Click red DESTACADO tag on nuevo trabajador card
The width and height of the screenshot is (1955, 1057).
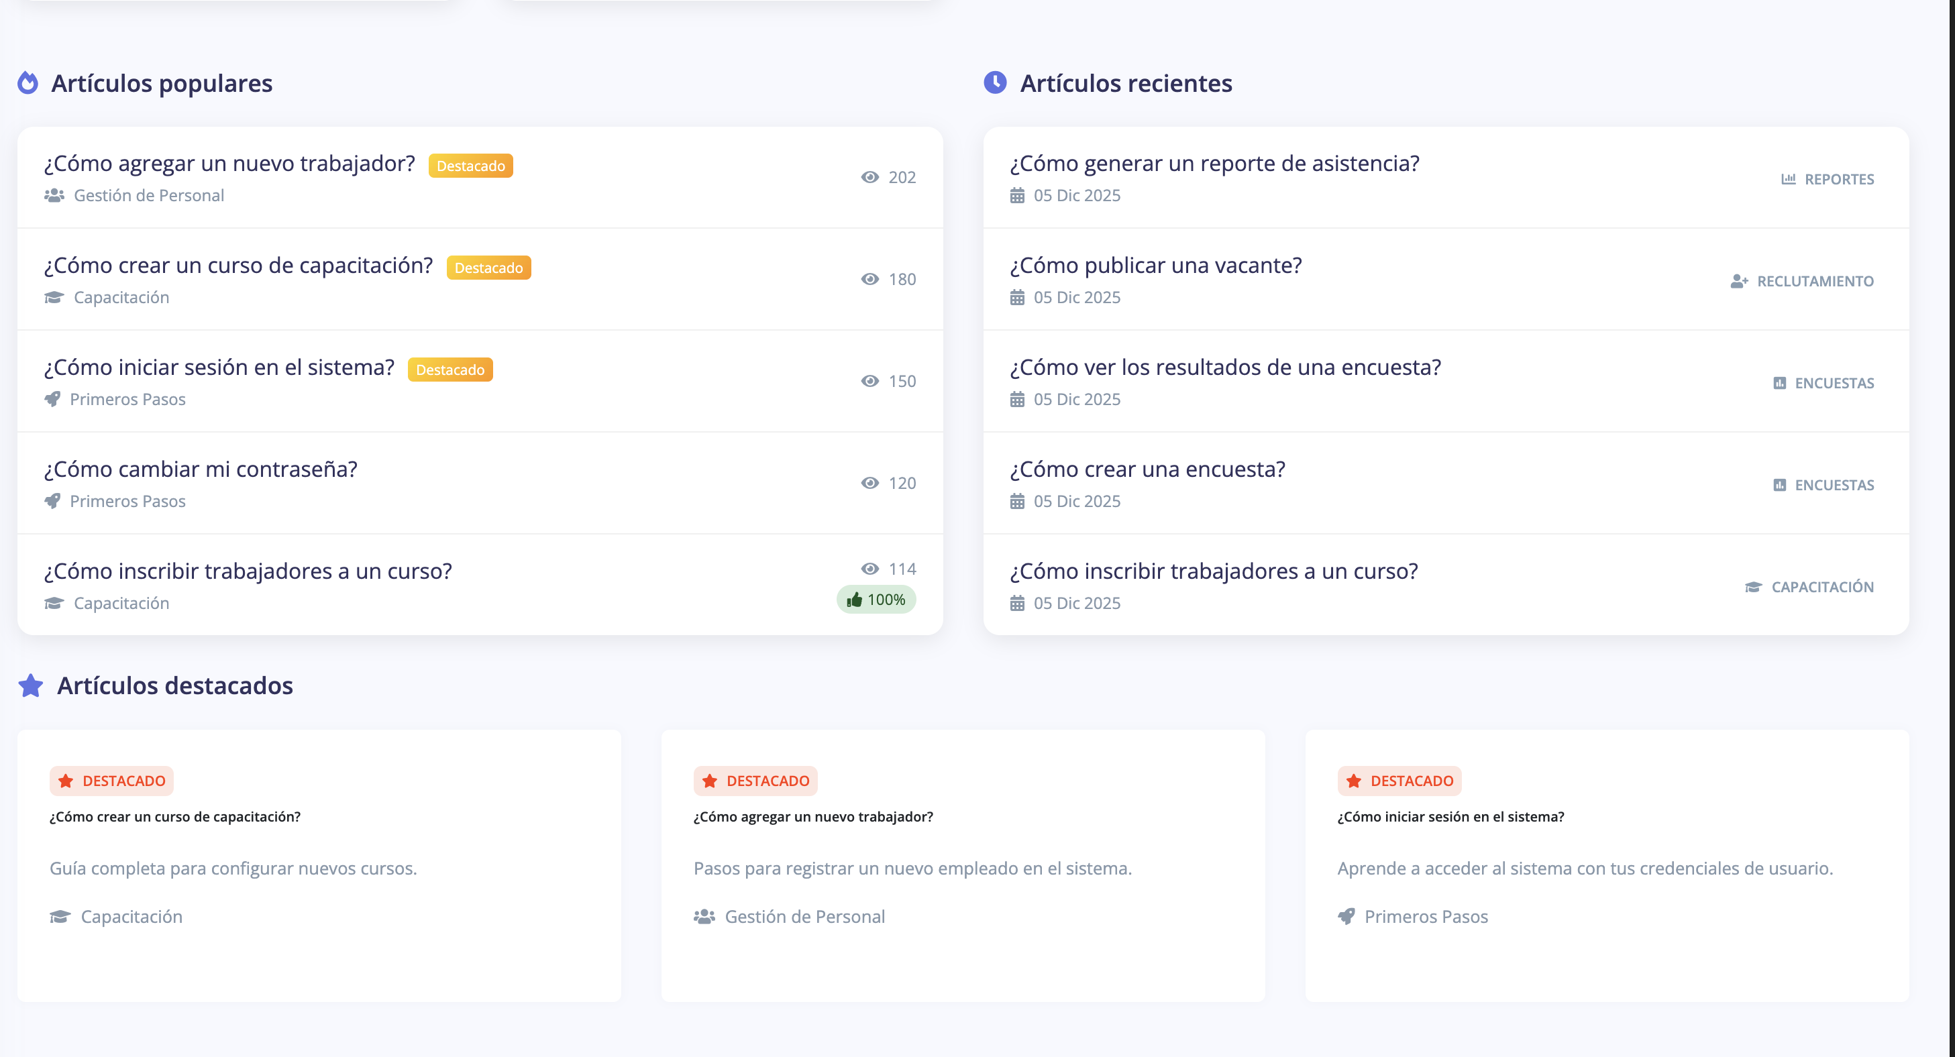[x=755, y=781]
